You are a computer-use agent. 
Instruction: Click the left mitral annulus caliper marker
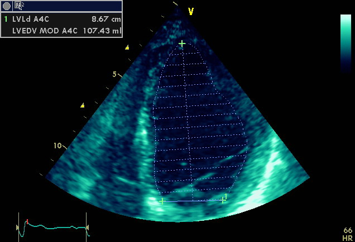pyautogui.click(x=162, y=201)
